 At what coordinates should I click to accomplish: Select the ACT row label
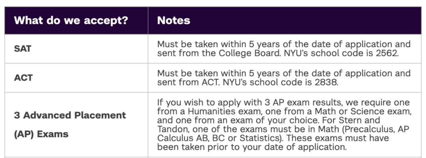tap(23, 78)
